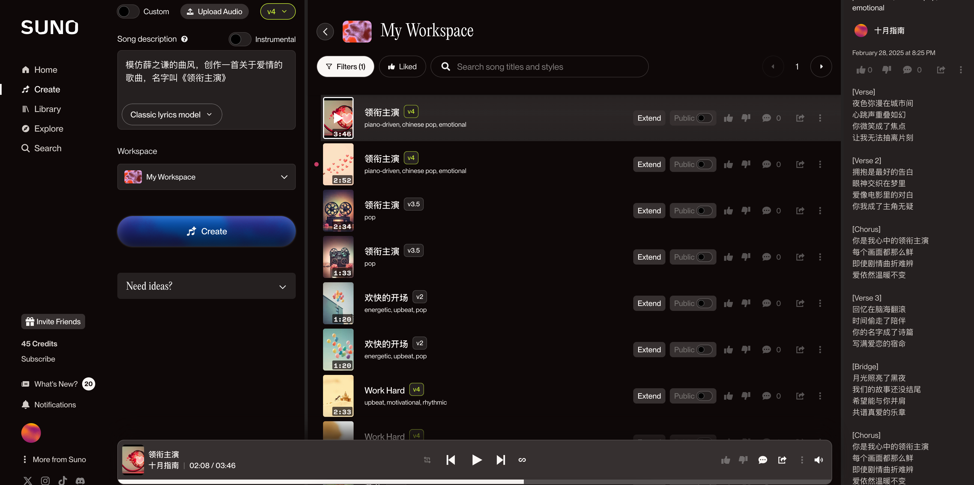This screenshot has height=485, width=974.
Task: Open Explore from the sidebar
Action: [x=48, y=128]
